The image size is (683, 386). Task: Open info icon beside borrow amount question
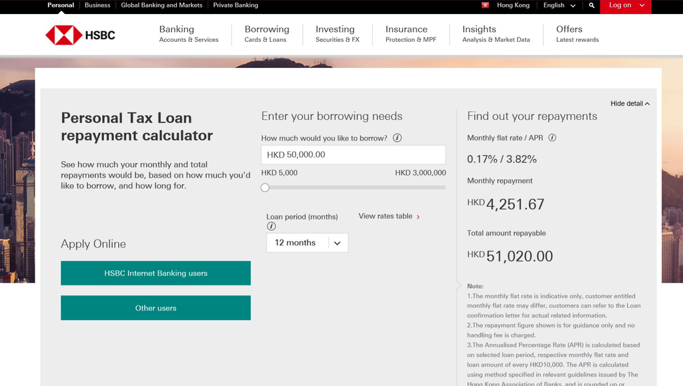(x=398, y=138)
